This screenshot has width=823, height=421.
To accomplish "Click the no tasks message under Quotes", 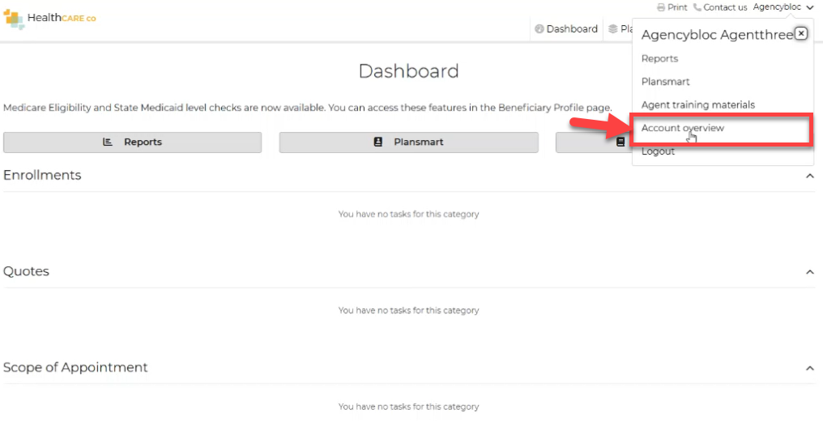I will 408,310.
